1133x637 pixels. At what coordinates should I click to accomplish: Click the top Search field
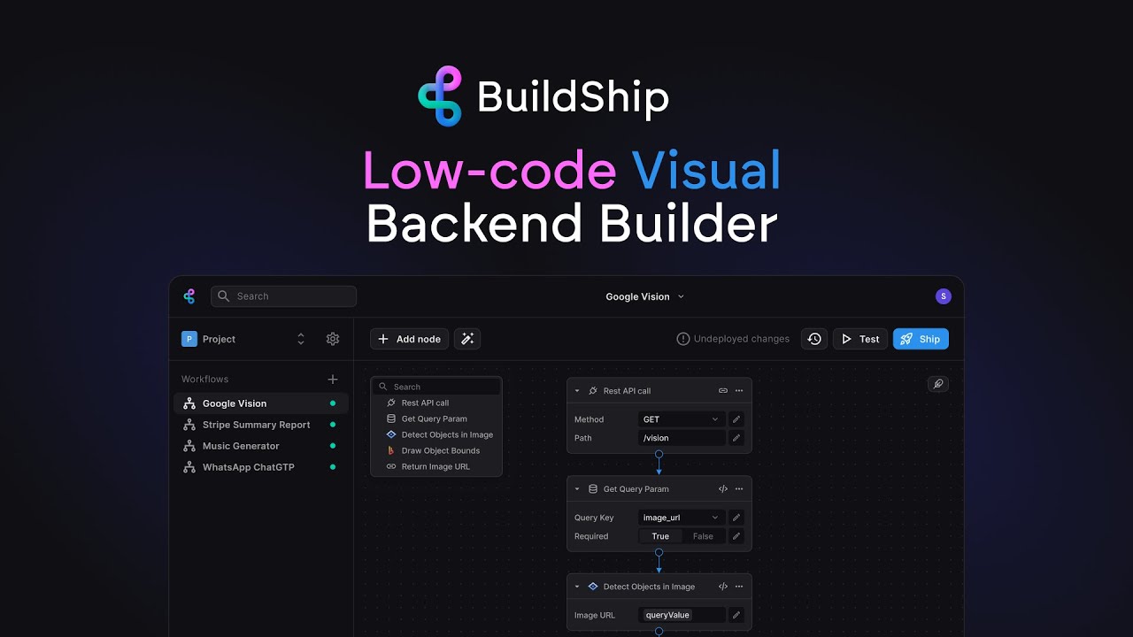click(283, 296)
